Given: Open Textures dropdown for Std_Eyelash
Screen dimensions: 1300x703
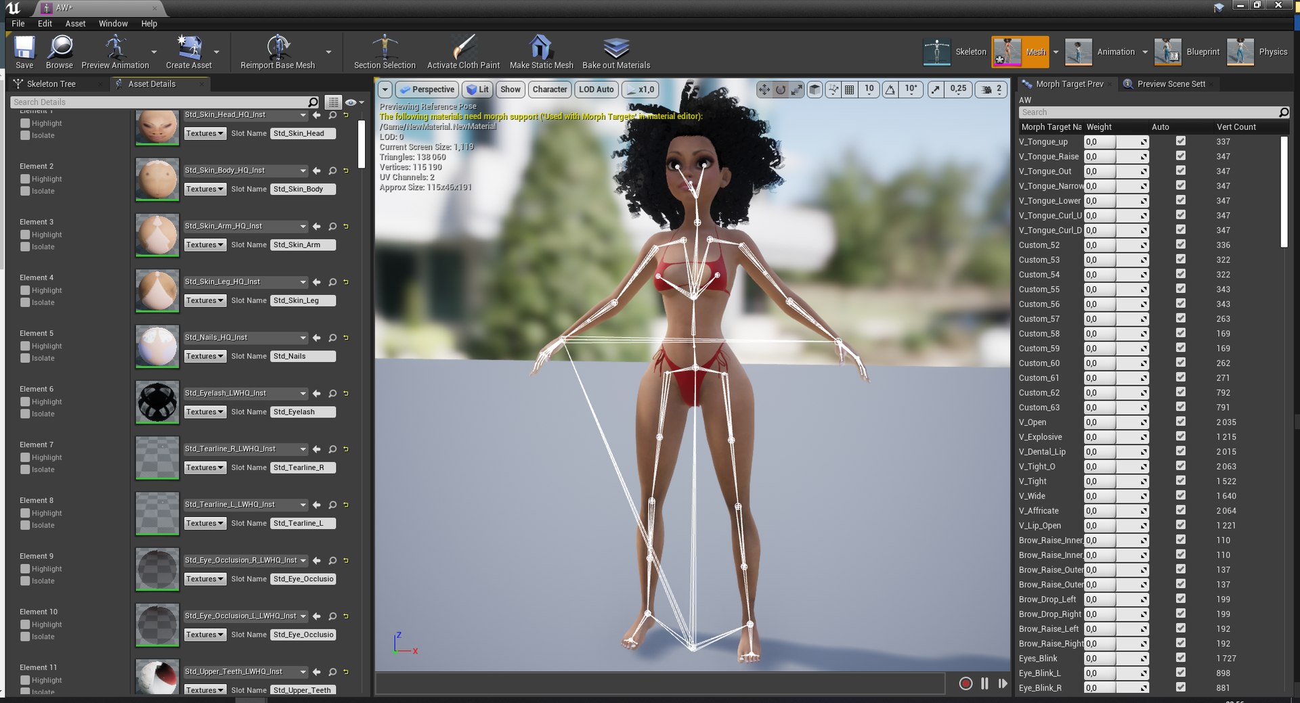Looking at the screenshot, I should 204,412.
